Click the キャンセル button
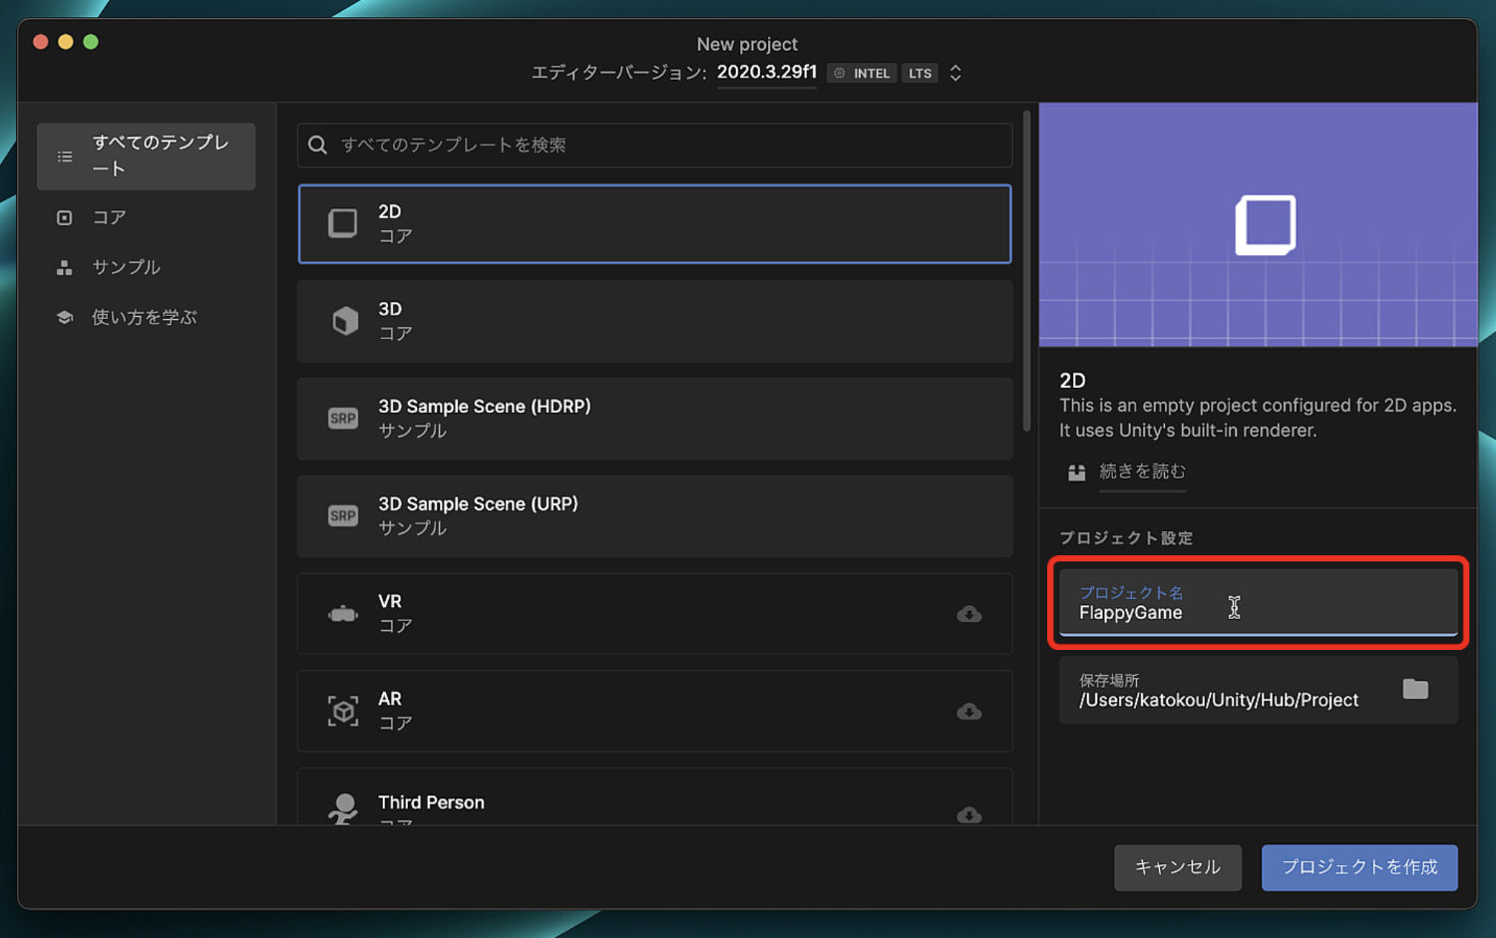 point(1178,867)
